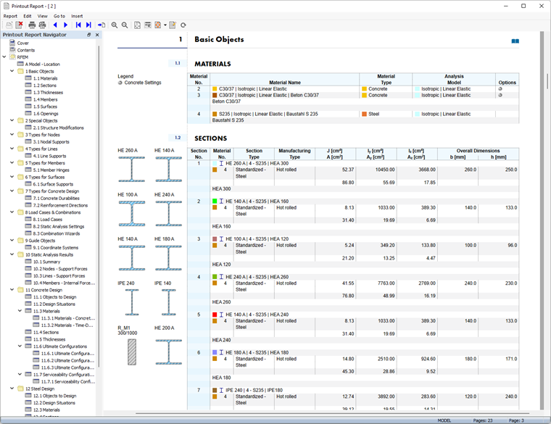Select Contents in the navigator tree
Image resolution: width=551 pixels, height=424 pixels.
(26, 50)
